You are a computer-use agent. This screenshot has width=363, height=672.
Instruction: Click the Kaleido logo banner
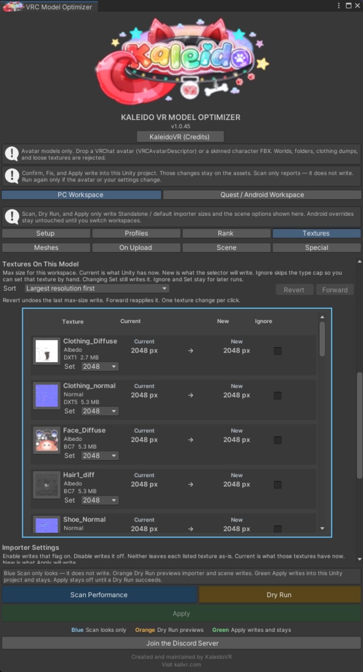(181, 62)
